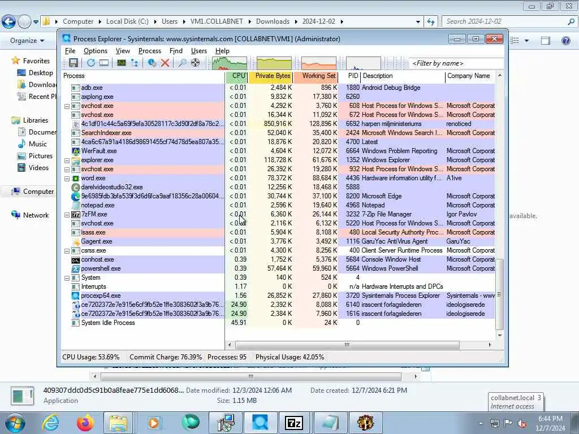Click the Organize dropdown in Explorer

click(x=27, y=41)
